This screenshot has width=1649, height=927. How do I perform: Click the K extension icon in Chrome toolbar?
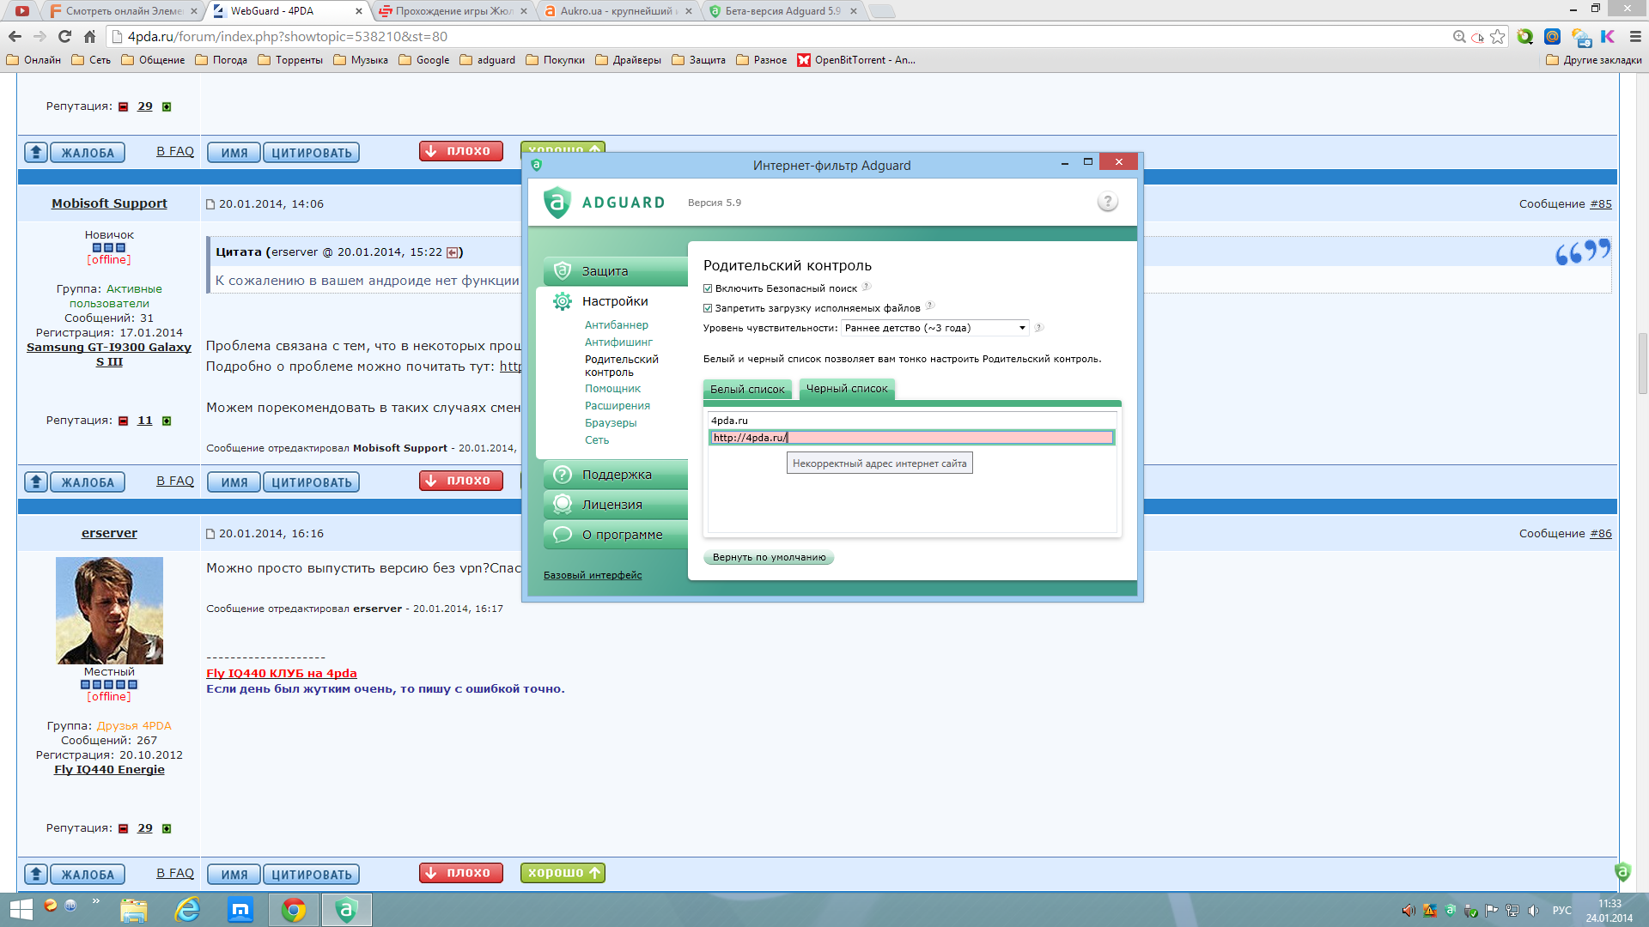coord(1608,36)
